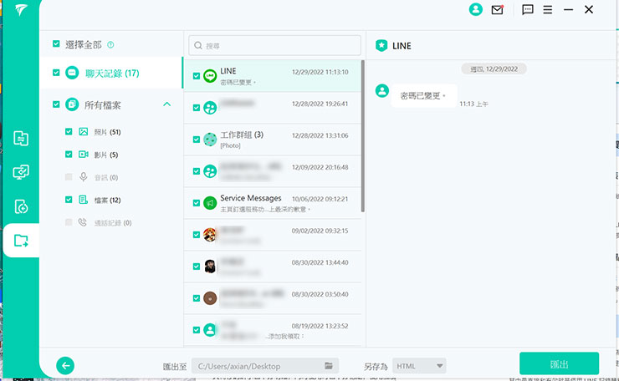Image resolution: width=619 pixels, height=381 pixels.
Task: Uncheck the Service Messages conversation checkbox
Action: click(x=197, y=203)
